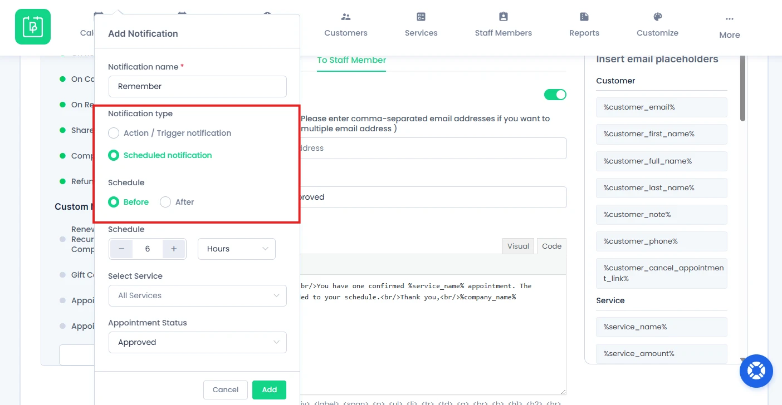
Task: Click the Insert email placeholders heading
Action: [657, 59]
